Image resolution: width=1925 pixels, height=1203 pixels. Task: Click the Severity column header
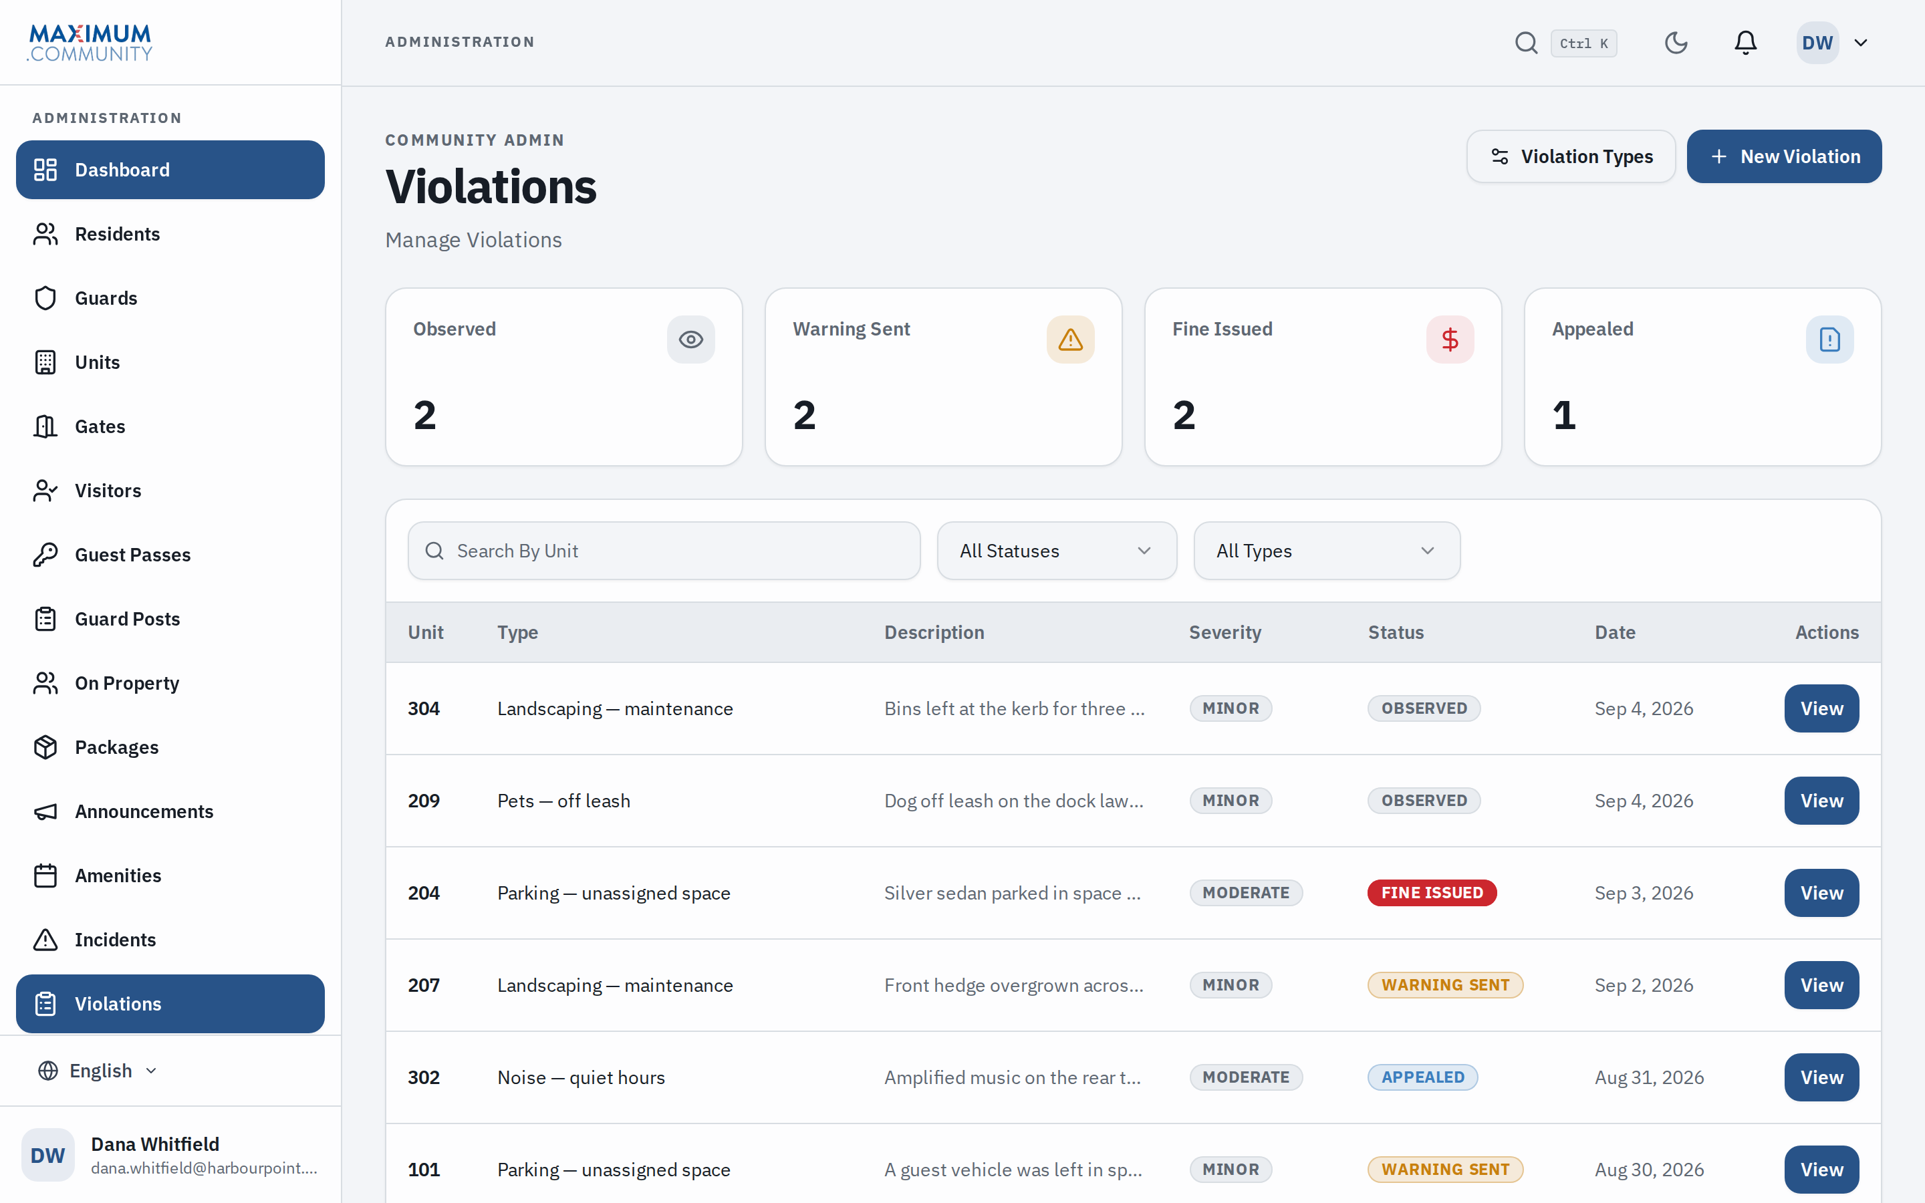(1225, 632)
